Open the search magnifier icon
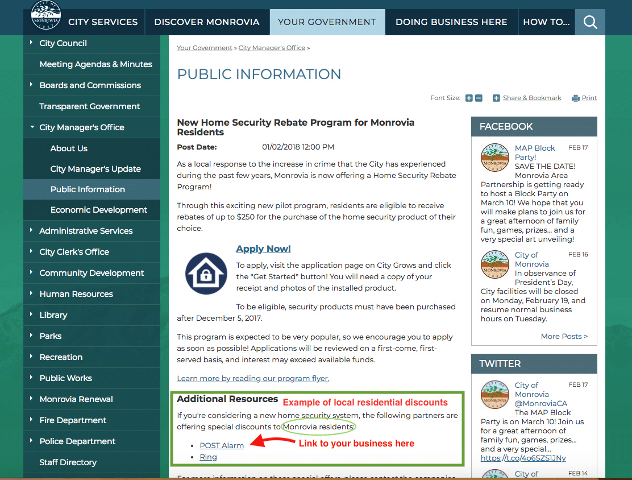The width and height of the screenshot is (632, 480). (590, 22)
